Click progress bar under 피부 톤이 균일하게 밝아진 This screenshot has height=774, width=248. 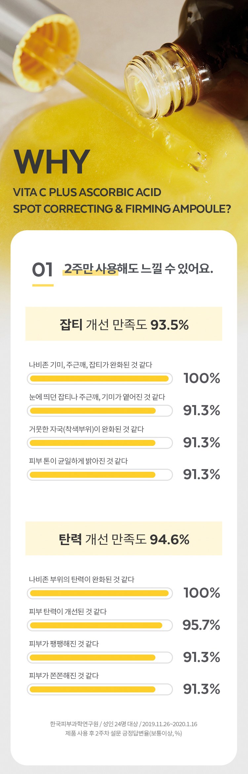coord(100,475)
